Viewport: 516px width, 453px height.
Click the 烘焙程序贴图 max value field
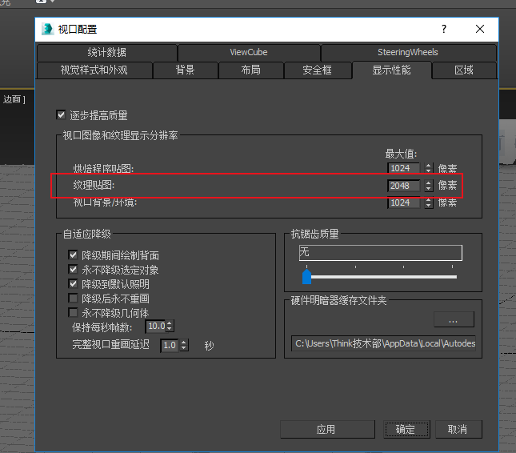coord(403,168)
